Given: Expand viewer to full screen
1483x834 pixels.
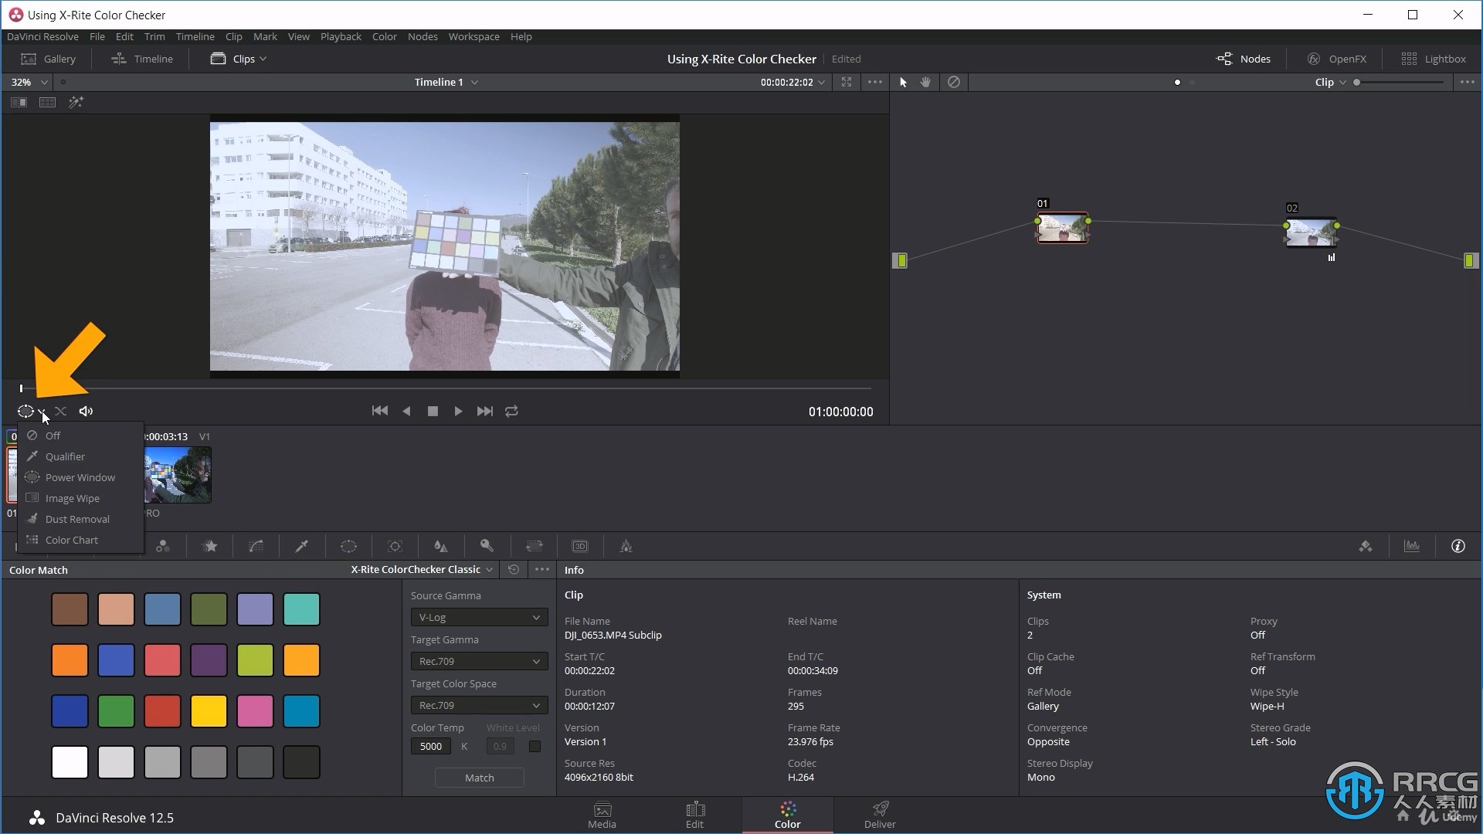Looking at the screenshot, I should tap(847, 82).
